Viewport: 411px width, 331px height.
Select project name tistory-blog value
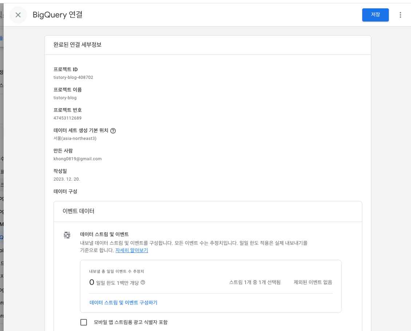click(65, 98)
